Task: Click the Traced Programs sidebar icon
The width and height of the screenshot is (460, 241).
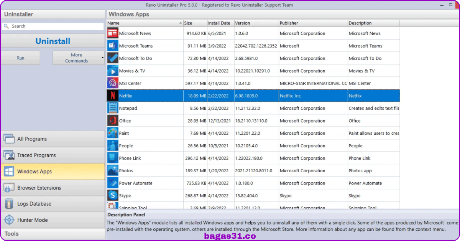Action: 9,155
